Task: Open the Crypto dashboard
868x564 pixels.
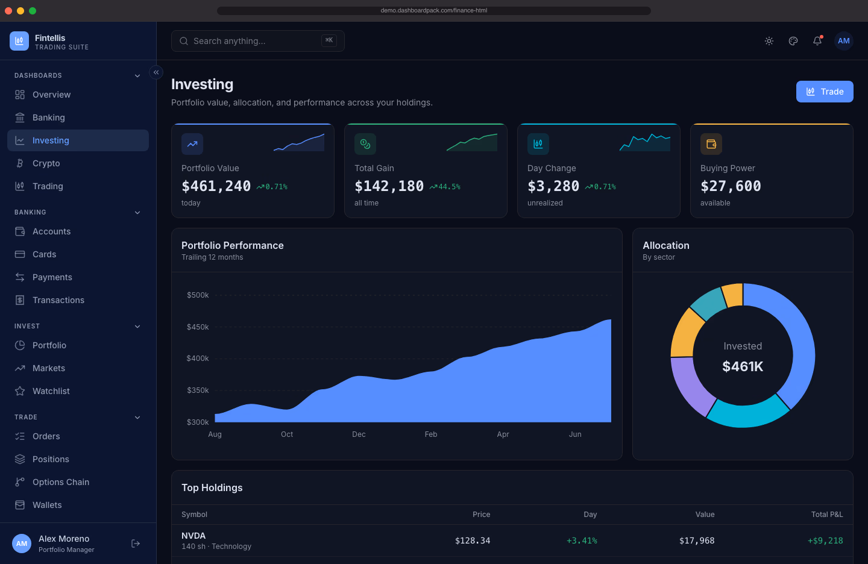Action: (78, 163)
